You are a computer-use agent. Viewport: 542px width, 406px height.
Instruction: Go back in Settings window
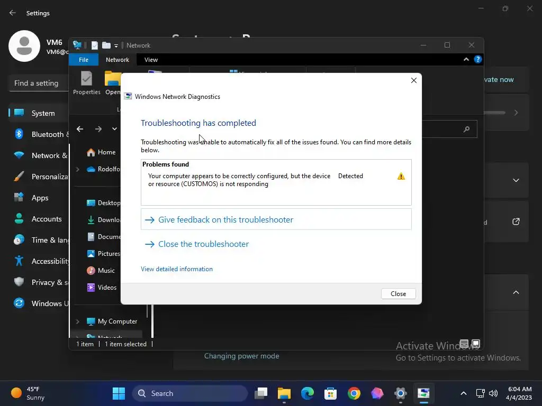click(13, 13)
